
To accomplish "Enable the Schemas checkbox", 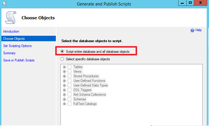I will [x=69, y=99].
